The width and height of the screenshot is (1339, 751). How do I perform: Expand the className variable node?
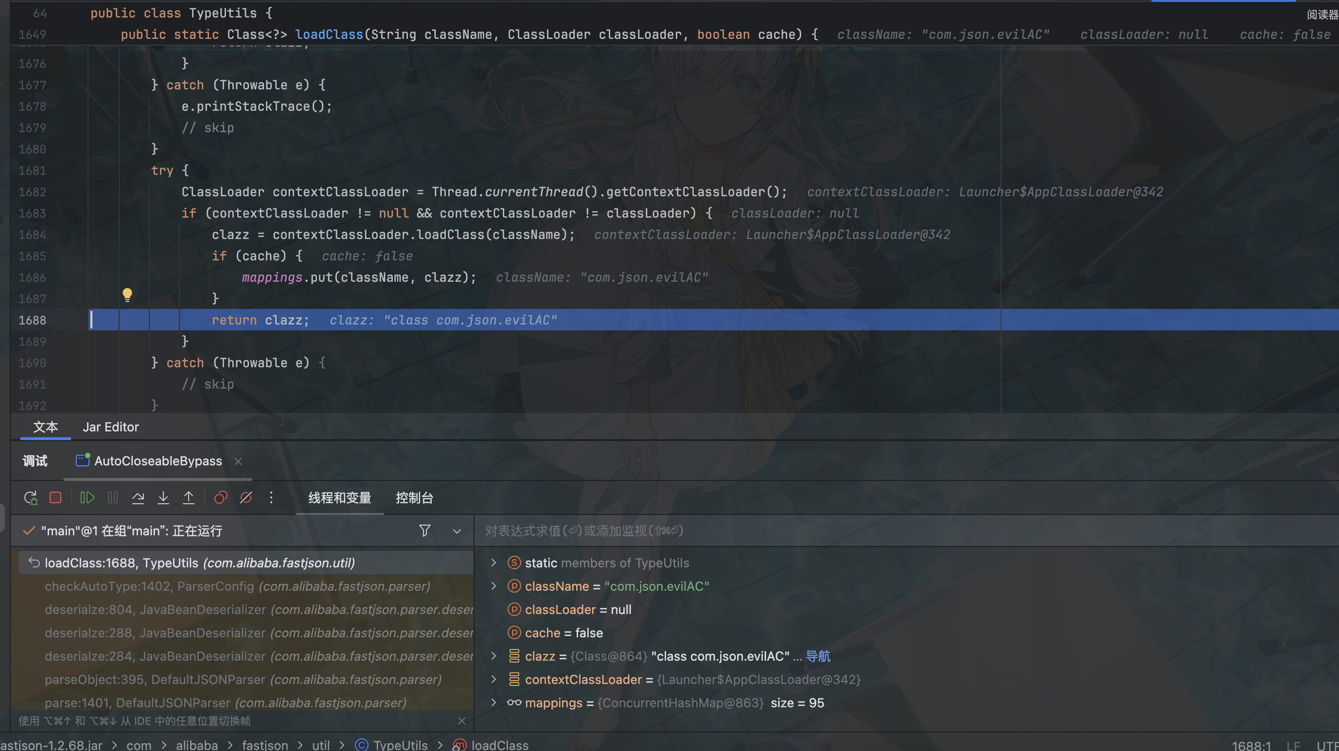pyautogui.click(x=493, y=586)
